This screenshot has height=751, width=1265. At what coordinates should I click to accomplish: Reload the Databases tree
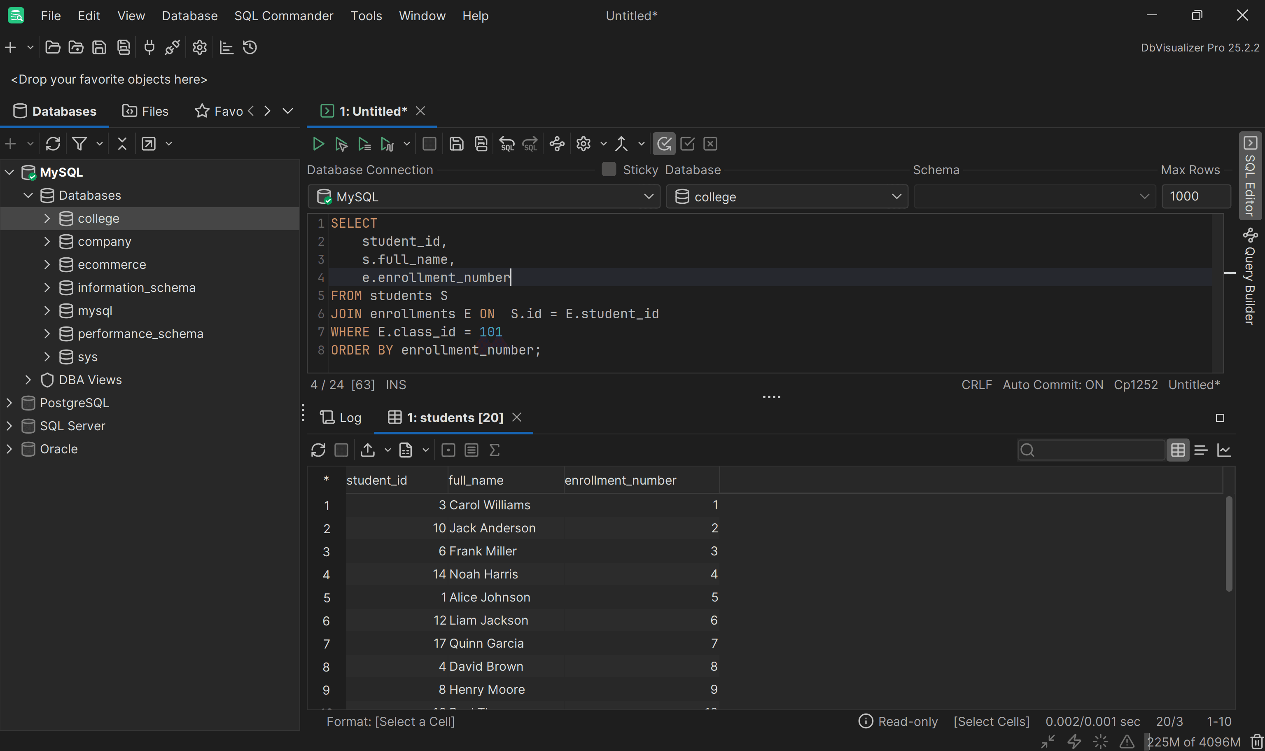[53, 144]
